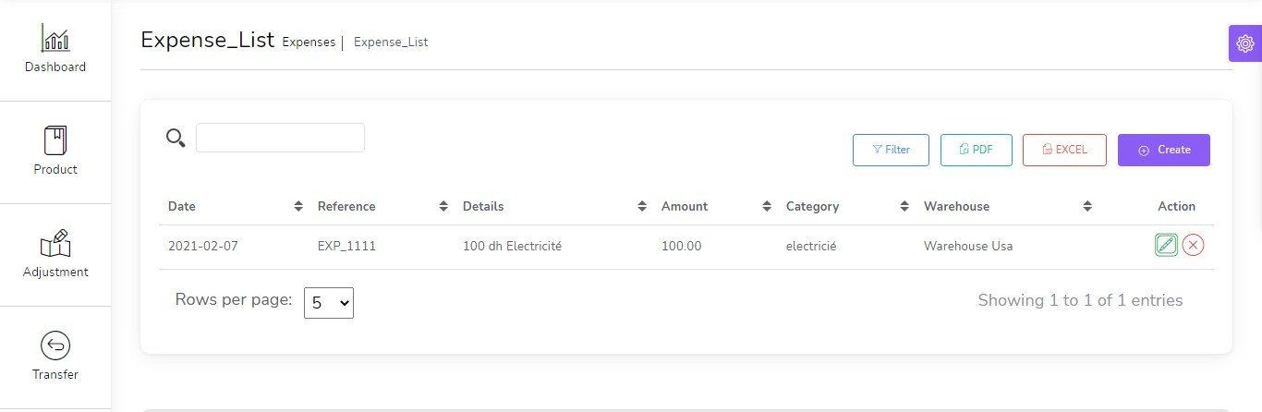Sort the table by Date
1262x412 pixels.
(298, 207)
